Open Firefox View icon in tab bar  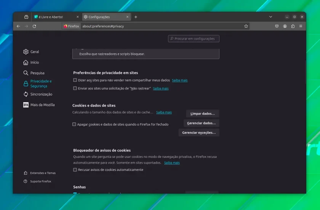(26, 17)
